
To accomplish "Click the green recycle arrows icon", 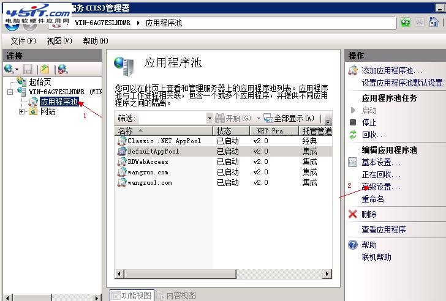I will point(353,135).
